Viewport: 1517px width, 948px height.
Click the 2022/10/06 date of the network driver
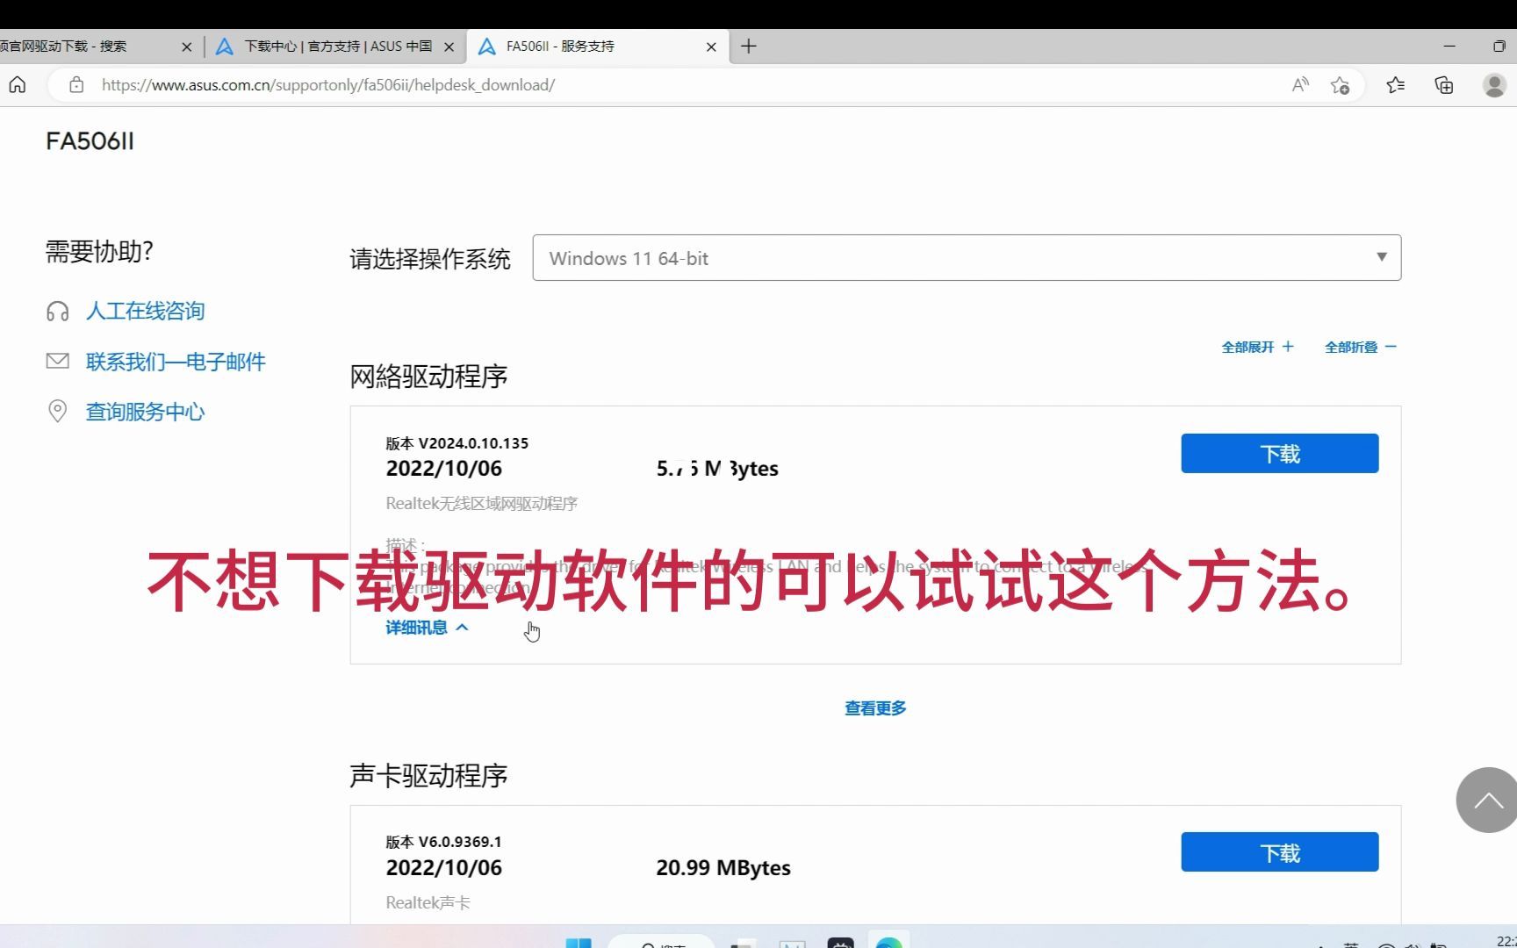pyautogui.click(x=443, y=469)
